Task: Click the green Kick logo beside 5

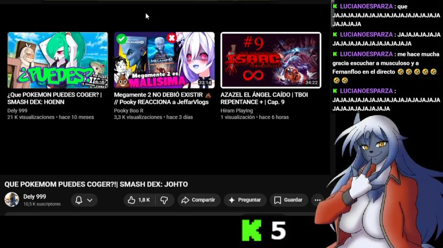Action: 252,230
